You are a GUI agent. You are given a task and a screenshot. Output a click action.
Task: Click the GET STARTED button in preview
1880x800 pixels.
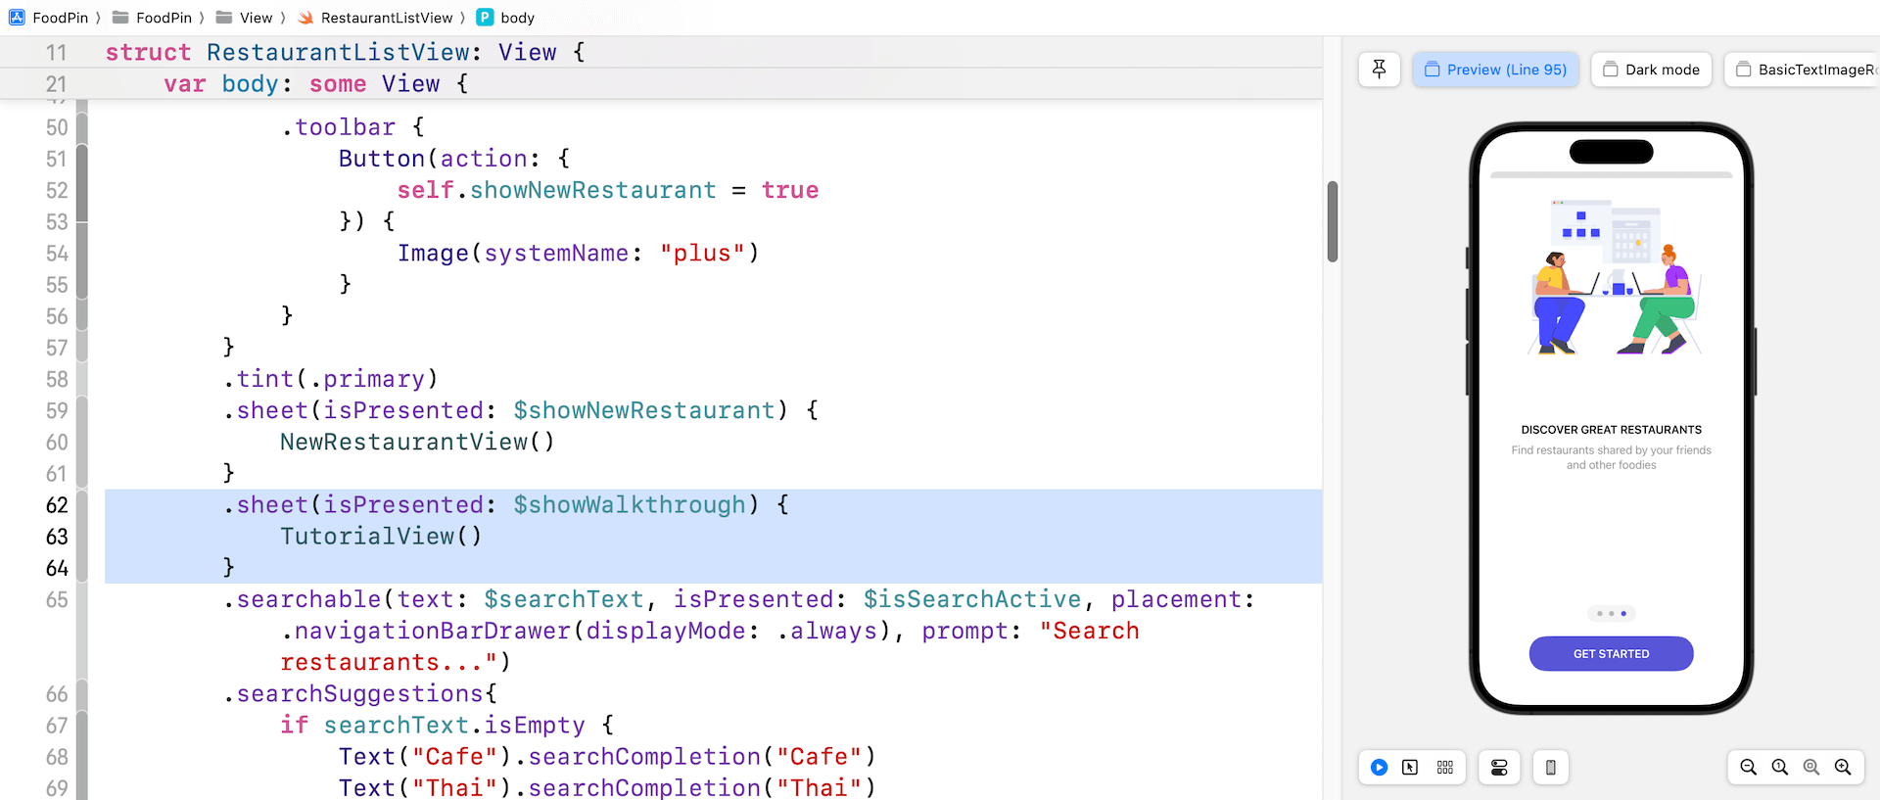pyautogui.click(x=1611, y=654)
